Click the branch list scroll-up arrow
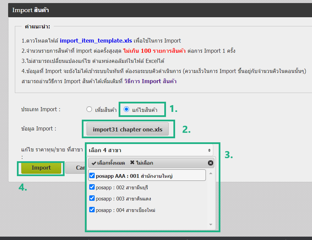Screen dimensions: 312x240 pyautogui.click(x=211, y=173)
